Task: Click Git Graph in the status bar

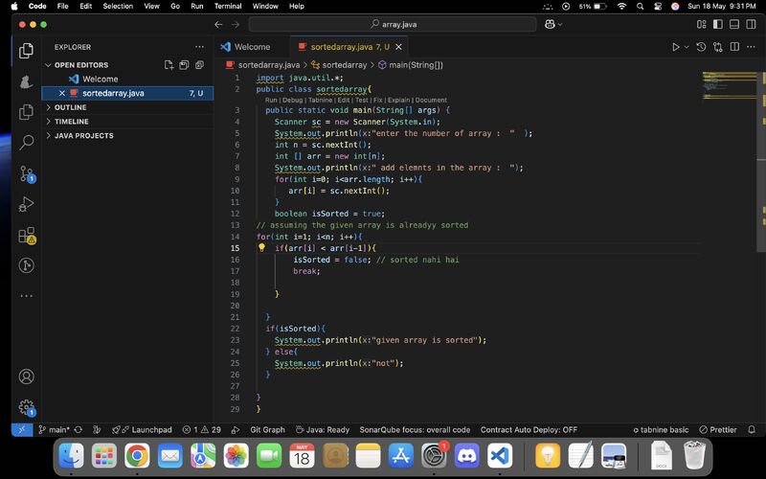Action: click(267, 430)
